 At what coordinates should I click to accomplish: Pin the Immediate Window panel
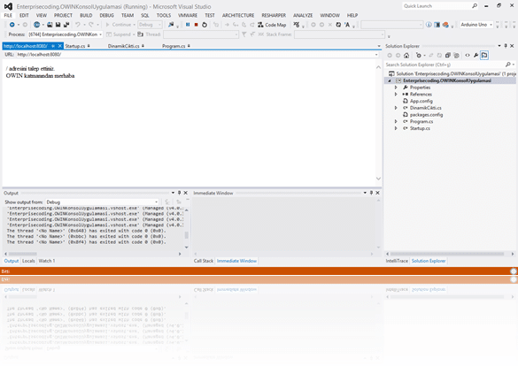(x=371, y=193)
